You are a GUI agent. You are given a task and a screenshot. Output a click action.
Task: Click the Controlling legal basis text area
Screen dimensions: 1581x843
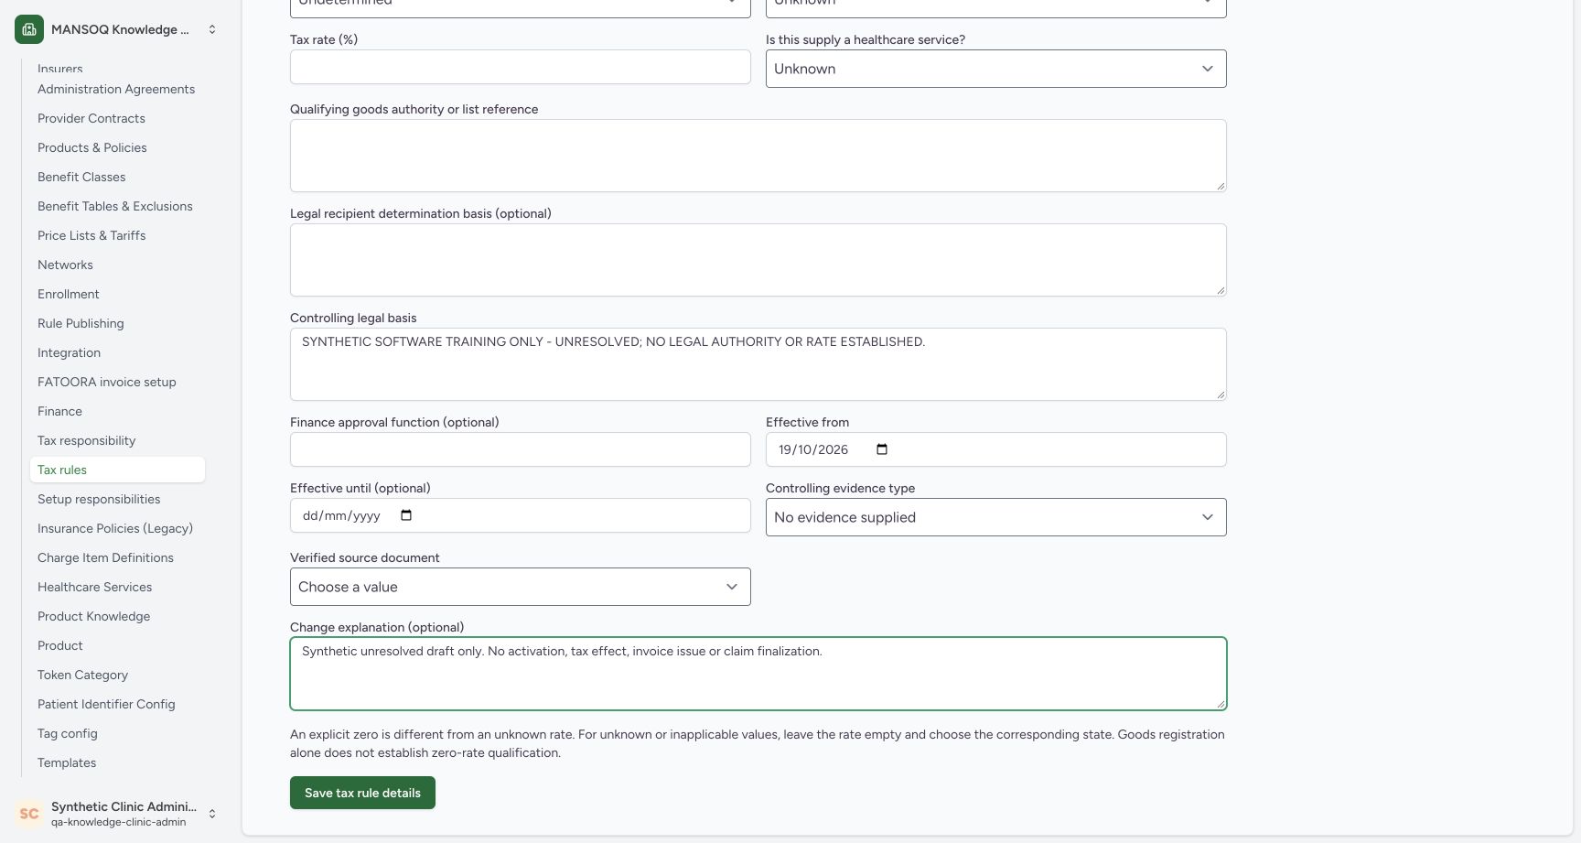[x=758, y=364]
